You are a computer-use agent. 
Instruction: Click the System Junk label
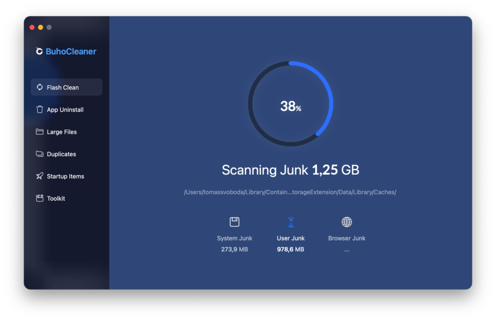coord(234,238)
